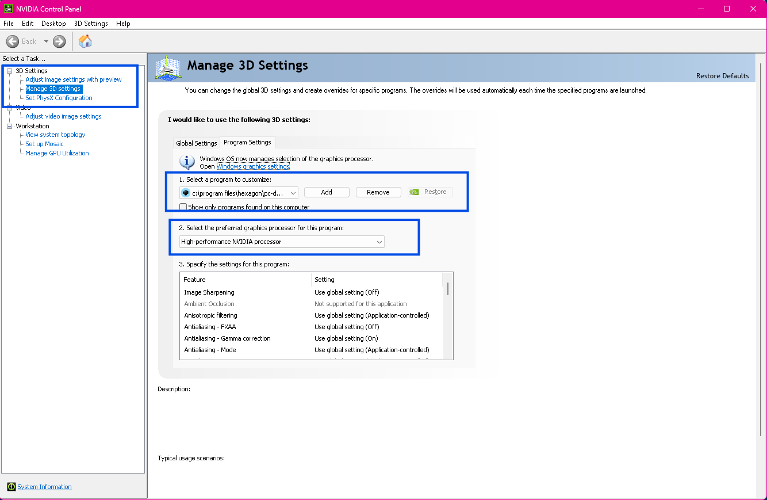Screen dimensions: 767x500
Task: Open the program to customize dropdown
Action: coord(239,193)
